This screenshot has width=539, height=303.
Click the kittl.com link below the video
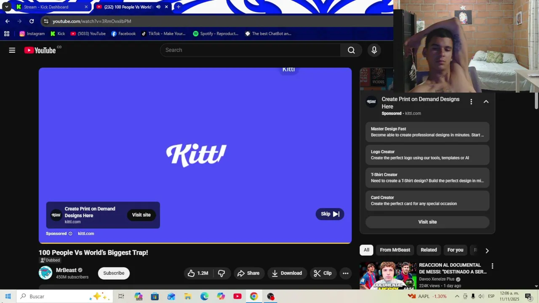86,234
